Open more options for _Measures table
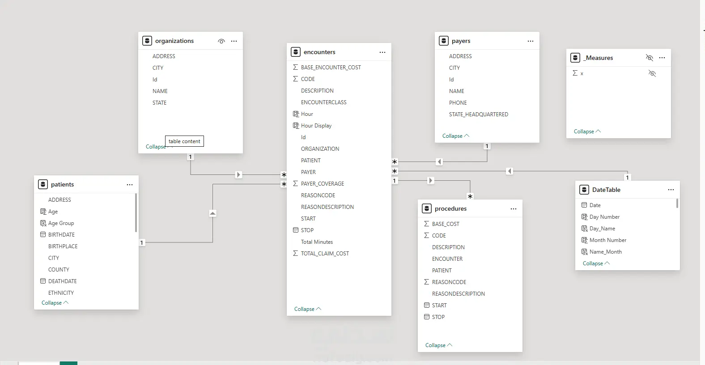705x365 pixels. 662,58
